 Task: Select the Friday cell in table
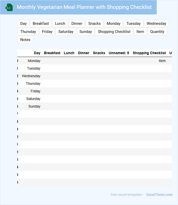coord(35,91)
